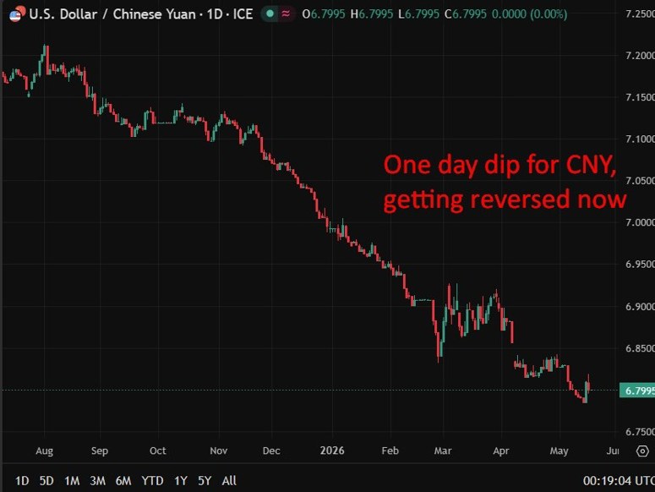
Task: Click the low value L6.7995
Action: (x=418, y=14)
